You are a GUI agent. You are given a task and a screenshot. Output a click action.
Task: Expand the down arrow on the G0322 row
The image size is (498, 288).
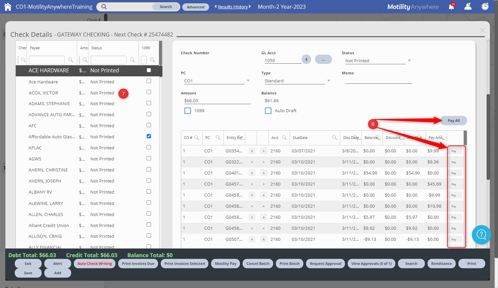click(x=252, y=162)
